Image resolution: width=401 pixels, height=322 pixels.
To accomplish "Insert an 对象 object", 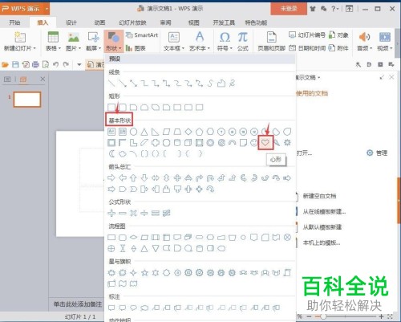I will coord(338,35).
